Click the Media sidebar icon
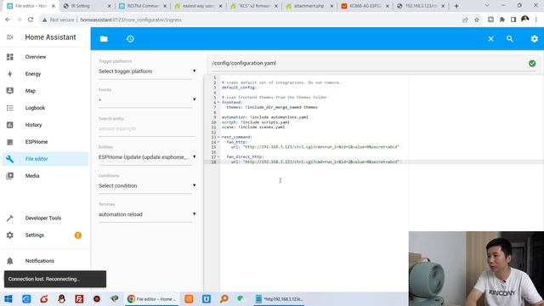Screen dimensions: 544x306 9,176
